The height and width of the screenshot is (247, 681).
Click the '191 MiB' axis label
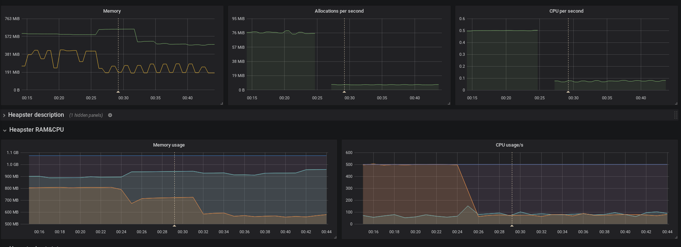click(12, 72)
